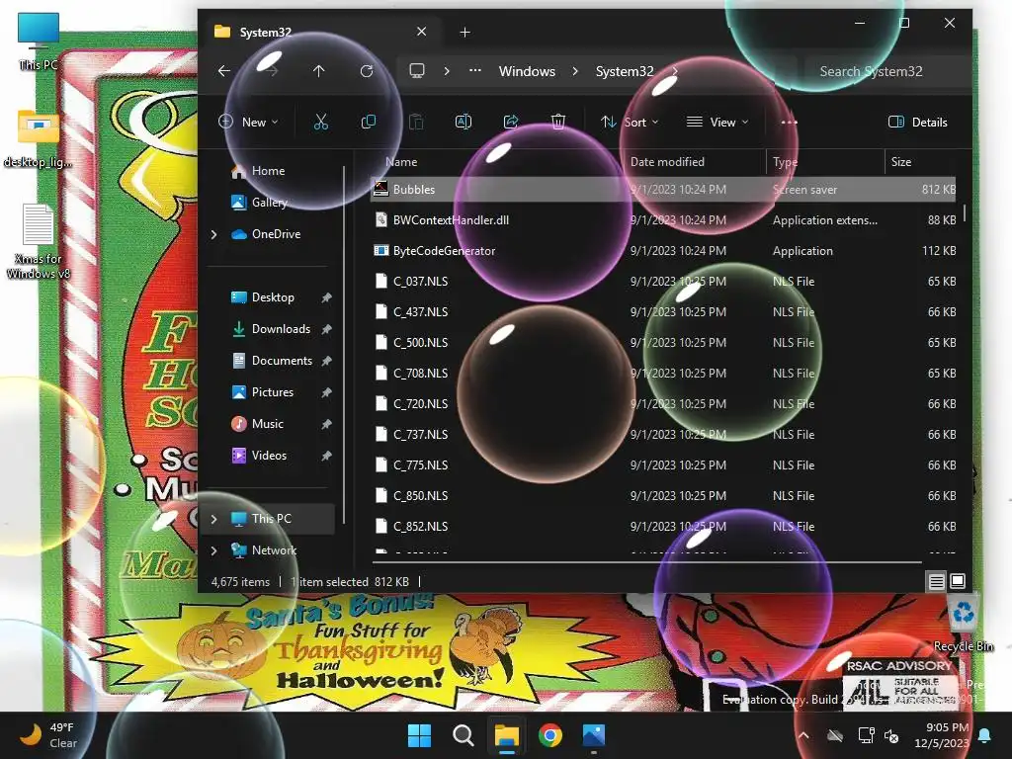Go up one folder level arrow
This screenshot has width=1012, height=759.
[x=319, y=71]
